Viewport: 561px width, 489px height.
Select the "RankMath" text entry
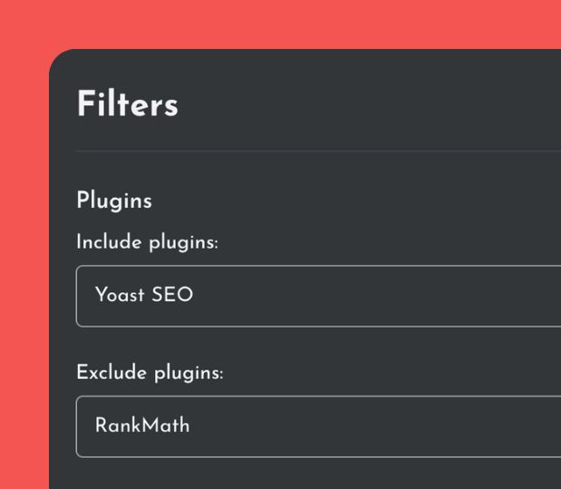point(142,425)
